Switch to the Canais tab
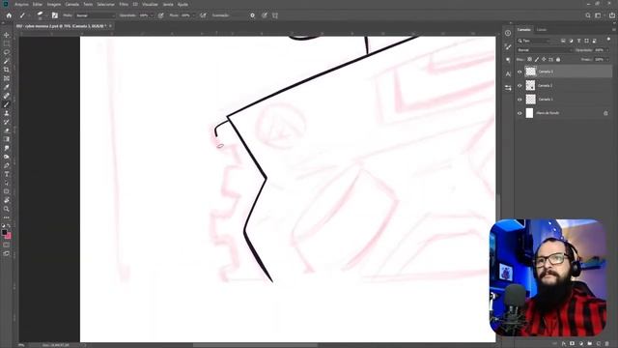Viewport: 618px width, 348px height. tap(542, 30)
